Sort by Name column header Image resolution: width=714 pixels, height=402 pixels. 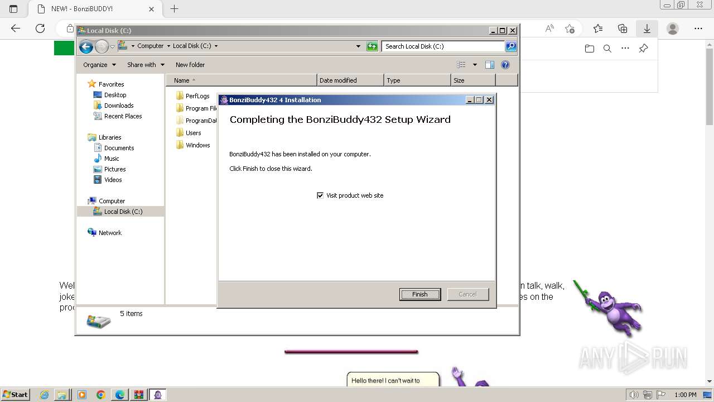coord(241,80)
